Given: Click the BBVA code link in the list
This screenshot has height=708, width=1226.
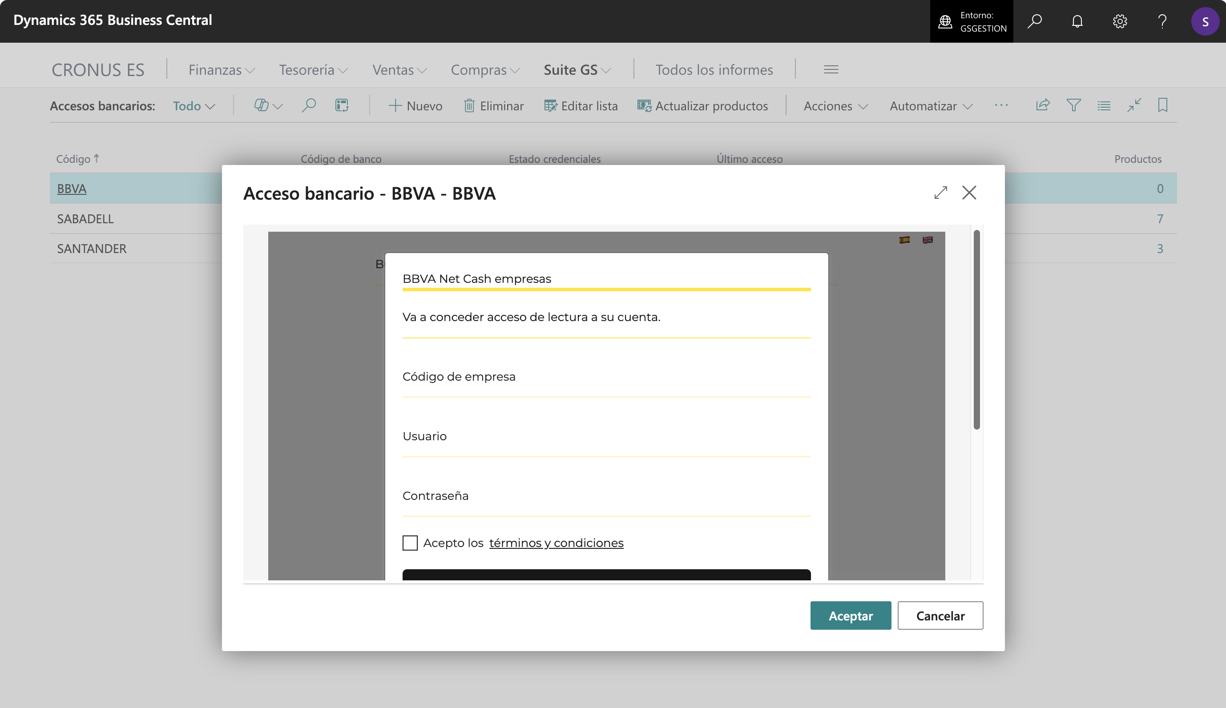Looking at the screenshot, I should pyautogui.click(x=72, y=188).
